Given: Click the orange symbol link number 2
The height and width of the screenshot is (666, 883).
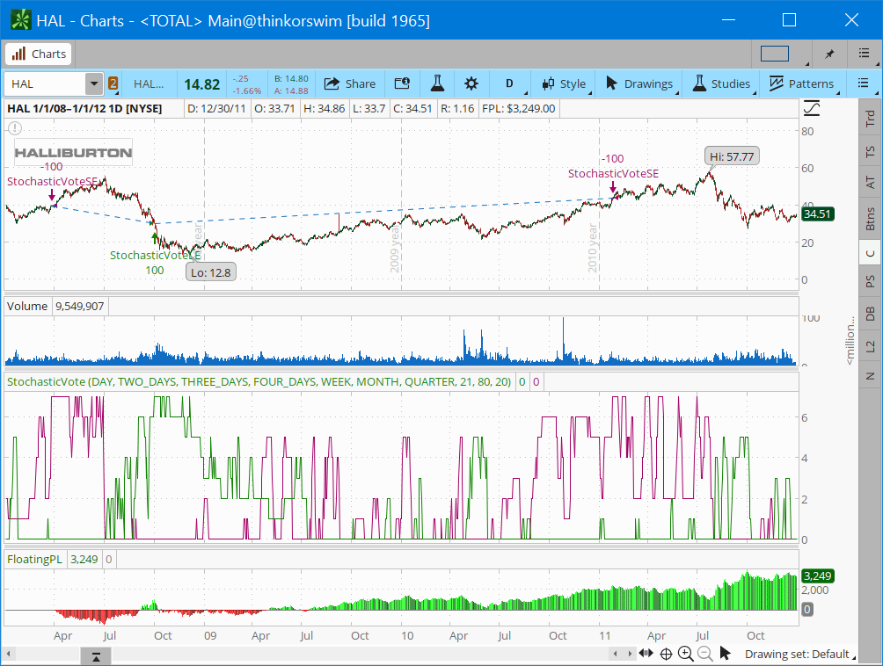Looking at the screenshot, I should click(113, 84).
